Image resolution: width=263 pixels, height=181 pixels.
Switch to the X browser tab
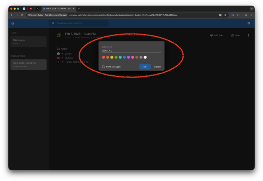tap(38, 8)
